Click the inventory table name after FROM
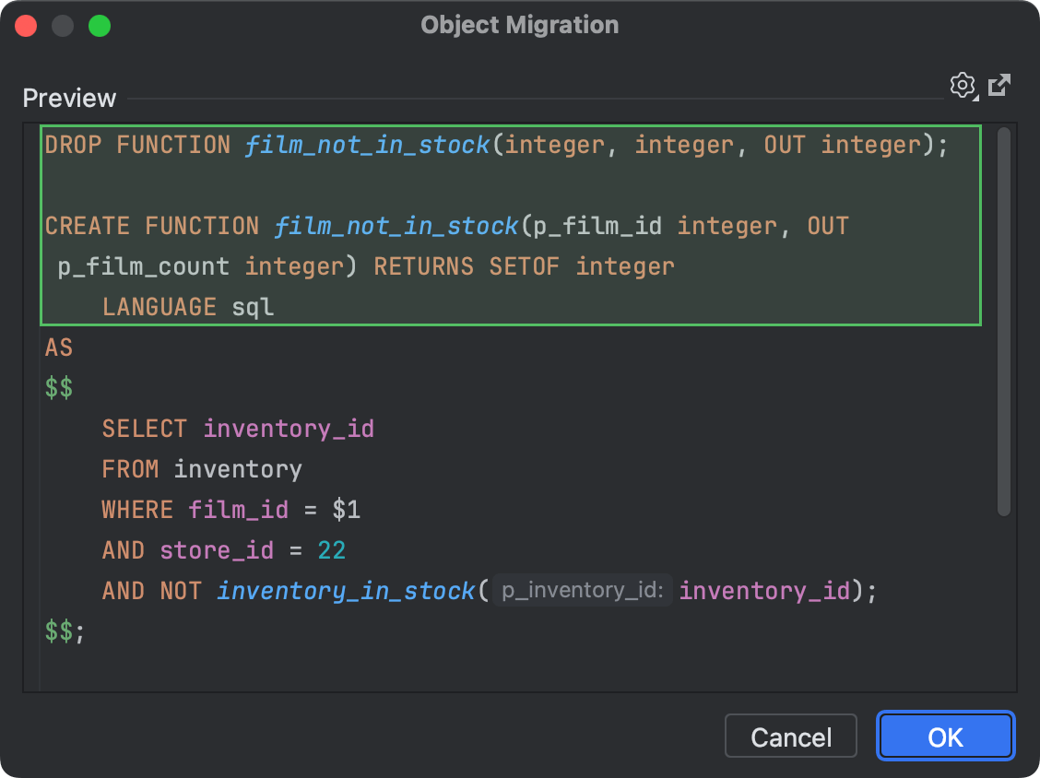1040x778 pixels. click(x=238, y=469)
